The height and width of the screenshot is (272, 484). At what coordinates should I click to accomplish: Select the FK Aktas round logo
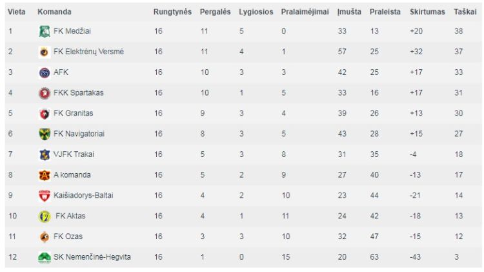(45, 216)
